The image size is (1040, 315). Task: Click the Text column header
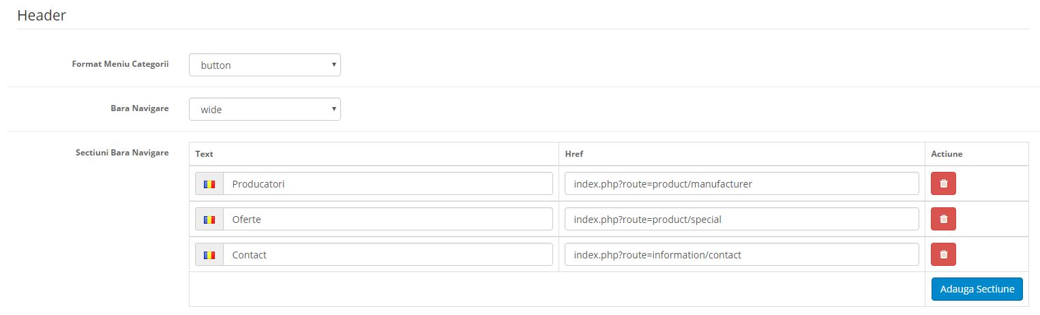click(x=205, y=154)
